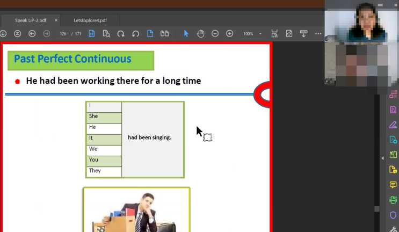
Task: Close the Speak UP-2.pdf tab
Action: tap(56, 20)
